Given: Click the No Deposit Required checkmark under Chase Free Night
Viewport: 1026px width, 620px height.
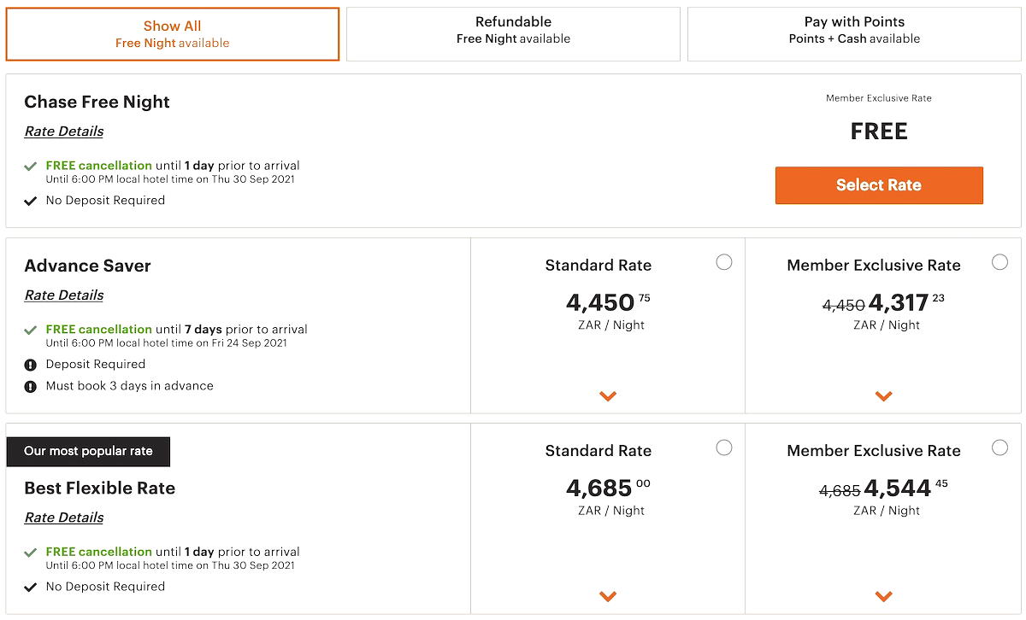Looking at the screenshot, I should click(x=31, y=201).
